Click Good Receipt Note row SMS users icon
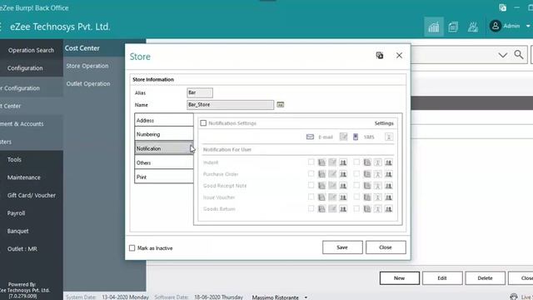 tap(389, 186)
